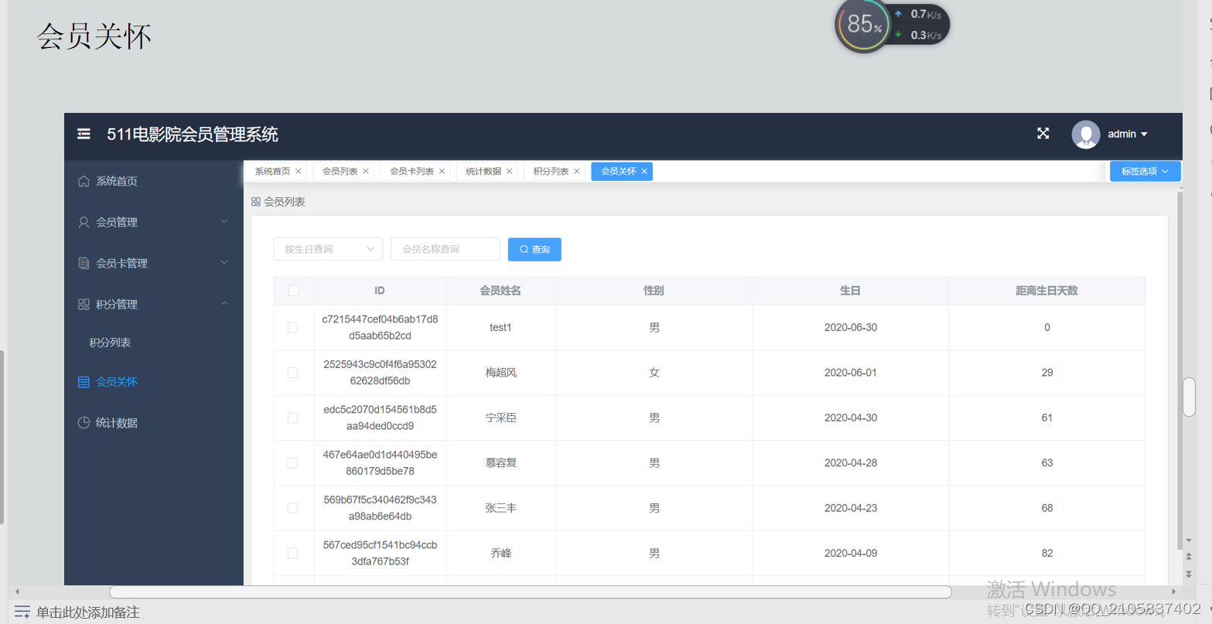The height and width of the screenshot is (624, 1212).
Task: Click the slide horizontal scrollbar thumb
Action: pyautogui.click(x=530, y=592)
